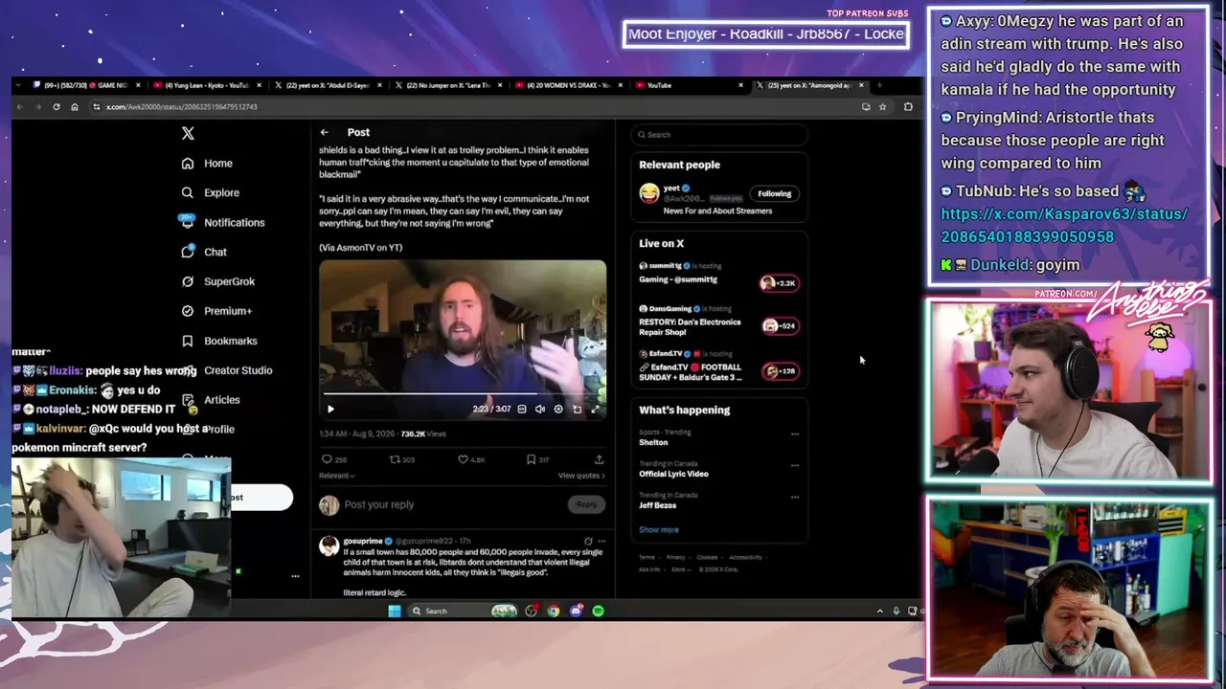The image size is (1226, 689).
Task: Open the gosuprime profile avatar
Action: click(x=329, y=545)
